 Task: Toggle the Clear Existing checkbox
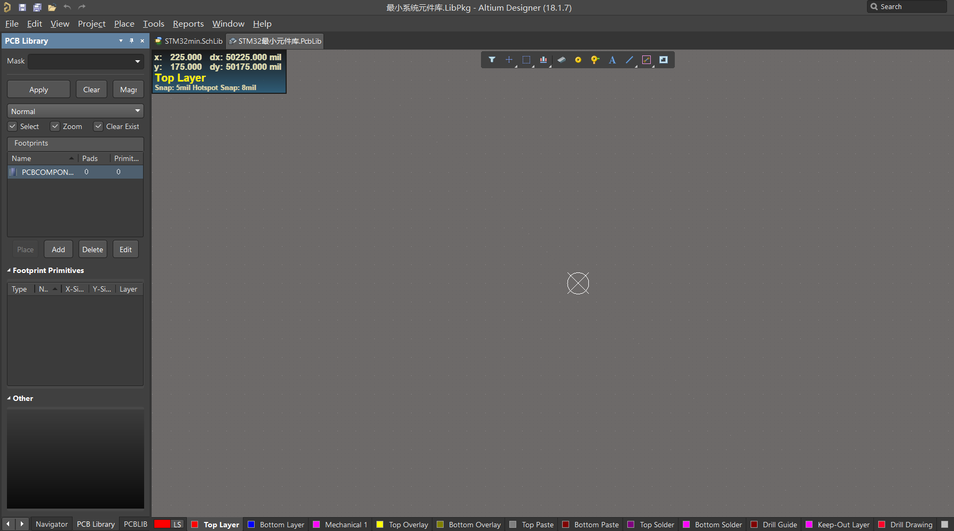tap(98, 126)
